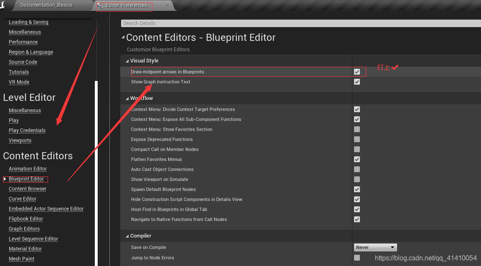Toggle Expose All Sub-Component Functions checkbox
Viewport: 481px width, 266px height.
coord(357,119)
